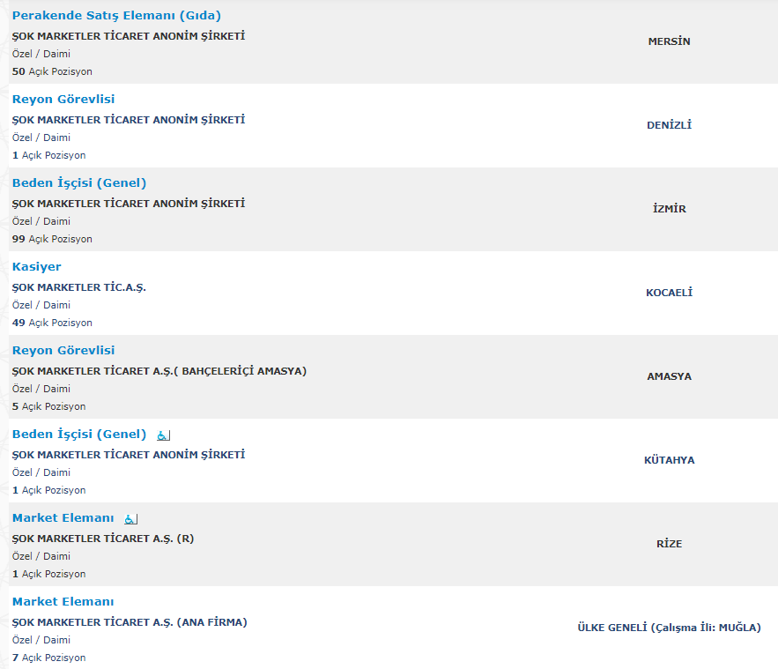The width and height of the screenshot is (778, 669).
Task: Open the Market Elemanı ANA FİRMA listing
Action: (x=63, y=602)
